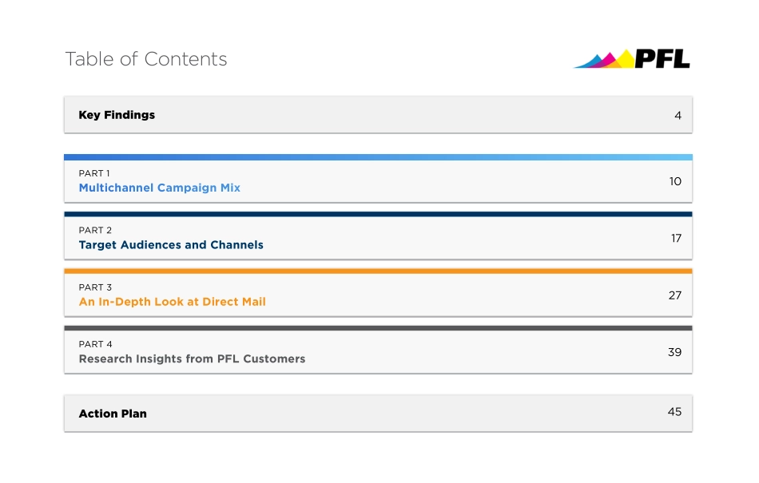Select page number 39
Screen dimensions: 759x483
(675, 352)
